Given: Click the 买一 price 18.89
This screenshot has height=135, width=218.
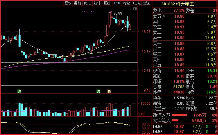Looking at the screenshot, I should [179, 44].
